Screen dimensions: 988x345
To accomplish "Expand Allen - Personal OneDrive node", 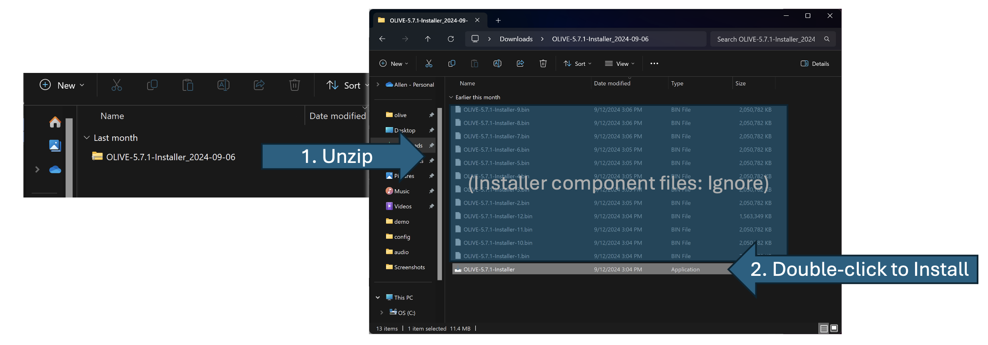I will 378,84.
